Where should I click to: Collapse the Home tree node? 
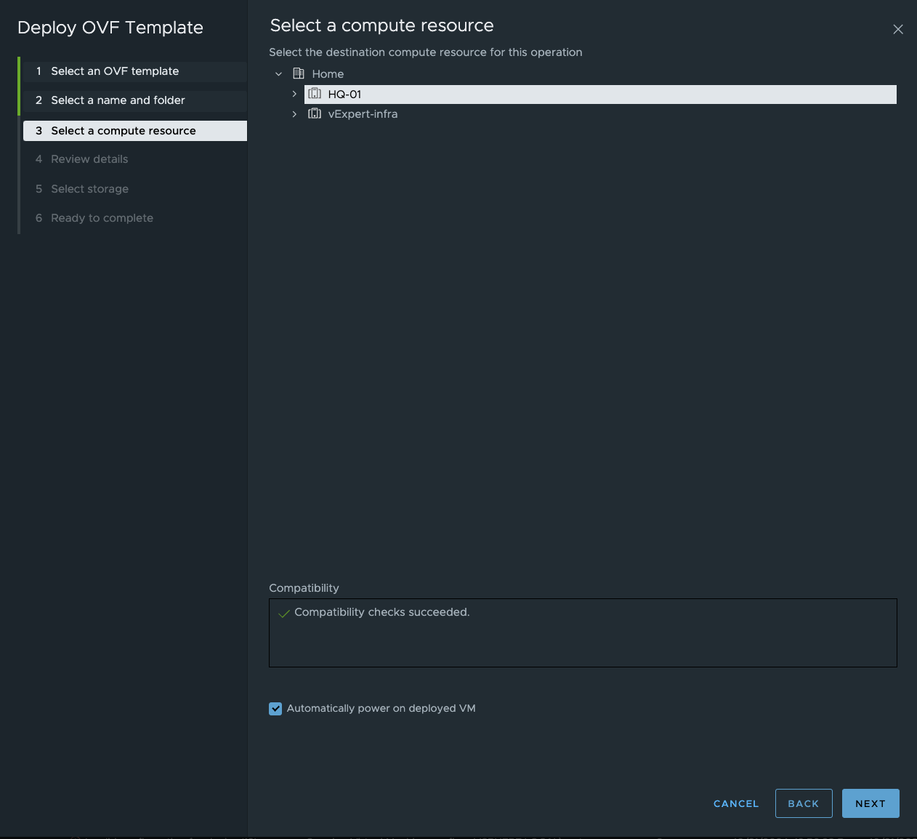click(x=278, y=73)
